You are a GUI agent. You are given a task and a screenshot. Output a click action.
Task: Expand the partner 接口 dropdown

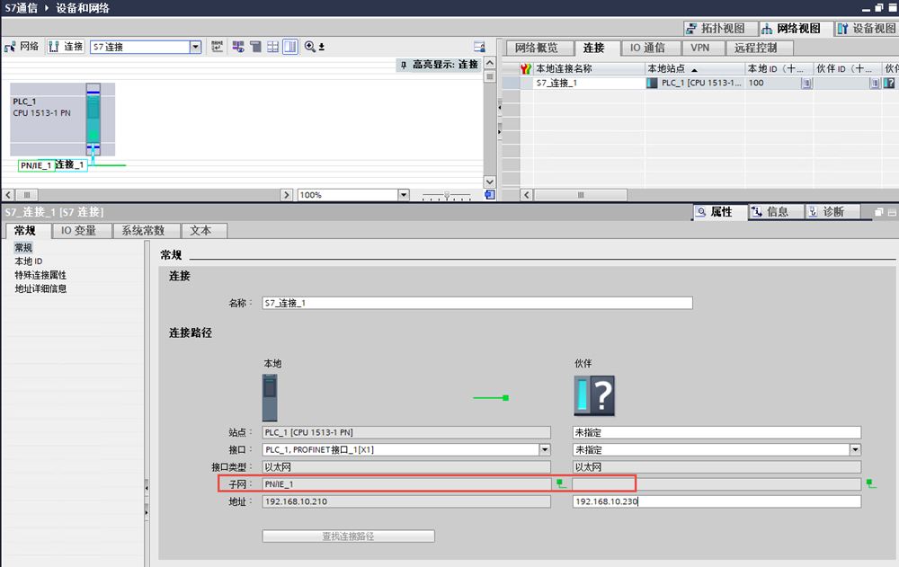click(855, 449)
